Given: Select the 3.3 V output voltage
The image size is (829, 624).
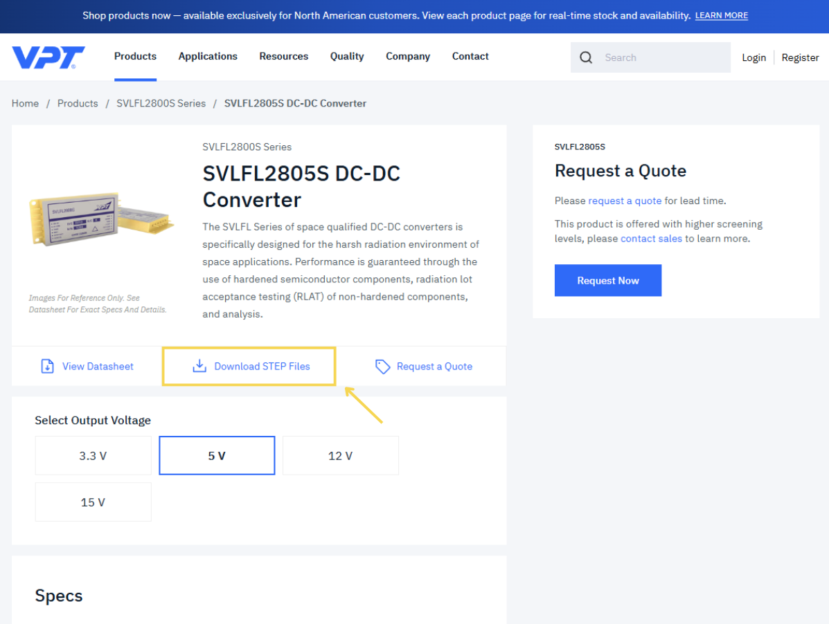Looking at the screenshot, I should 93,456.
